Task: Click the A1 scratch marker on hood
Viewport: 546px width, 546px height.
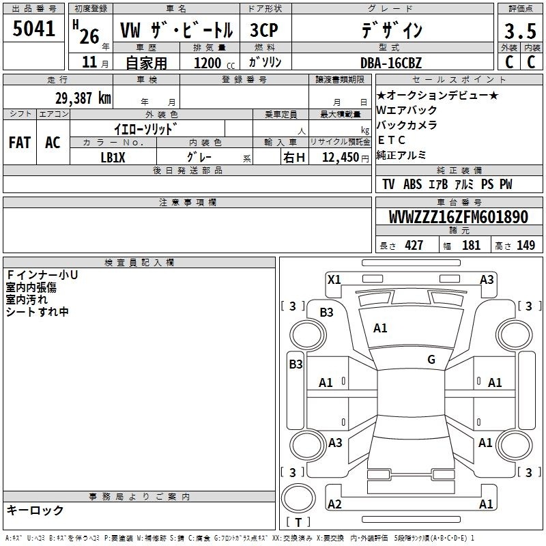Action: coord(380,328)
